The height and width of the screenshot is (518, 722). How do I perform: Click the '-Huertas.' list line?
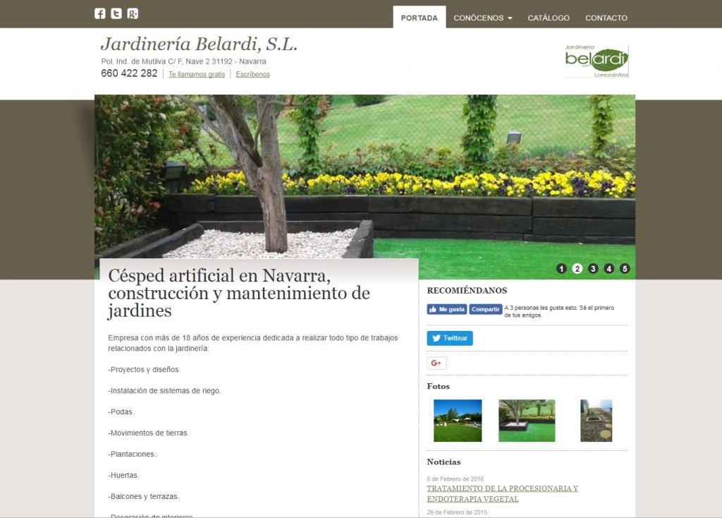(x=123, y=475)
